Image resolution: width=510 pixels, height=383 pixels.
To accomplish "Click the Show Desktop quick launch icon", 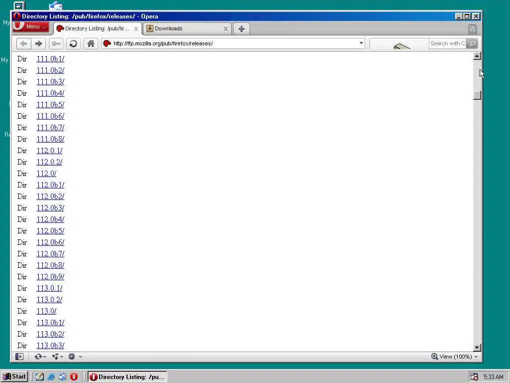I will [x=40, y=377].
